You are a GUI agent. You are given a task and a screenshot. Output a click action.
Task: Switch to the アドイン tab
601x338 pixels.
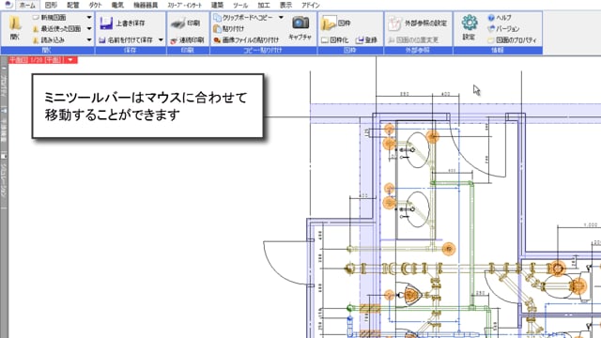pyautogui.click(x=311, y=6)
